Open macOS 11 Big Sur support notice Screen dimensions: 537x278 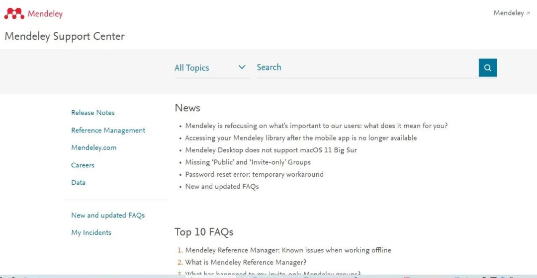pos(271,150)
